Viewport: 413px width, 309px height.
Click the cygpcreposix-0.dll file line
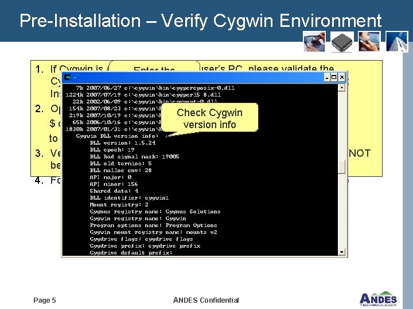pos(155,88)
